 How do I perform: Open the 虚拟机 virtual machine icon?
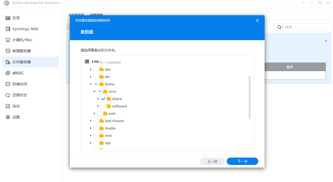point(8,73)
